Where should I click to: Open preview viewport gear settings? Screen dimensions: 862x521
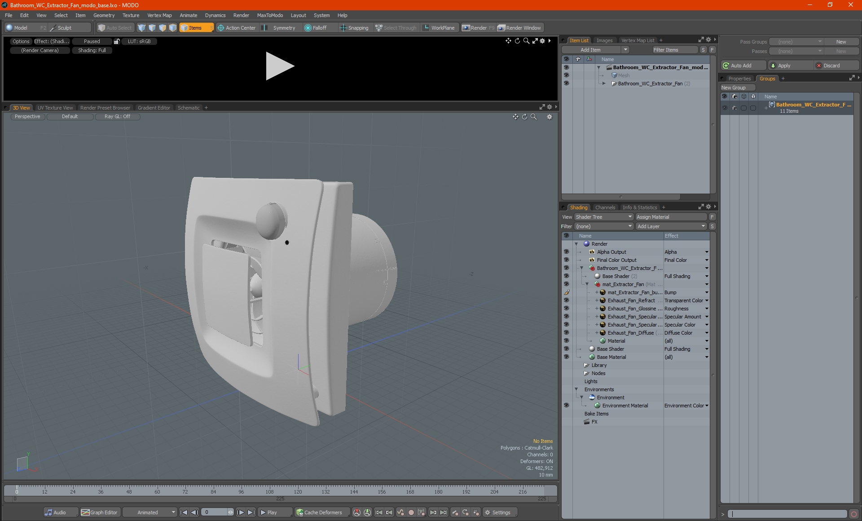pyautogui.click(x=542, y=41)
